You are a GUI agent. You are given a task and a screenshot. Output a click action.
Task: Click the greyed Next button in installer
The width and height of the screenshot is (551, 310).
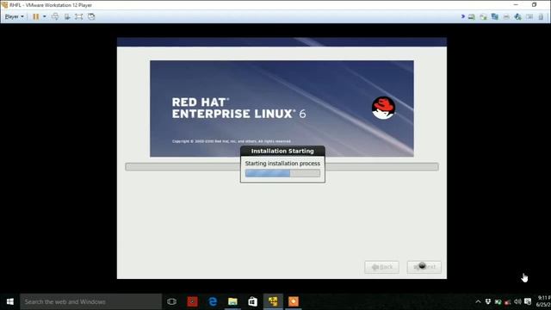pyautogui.click(x=424, y=267)
